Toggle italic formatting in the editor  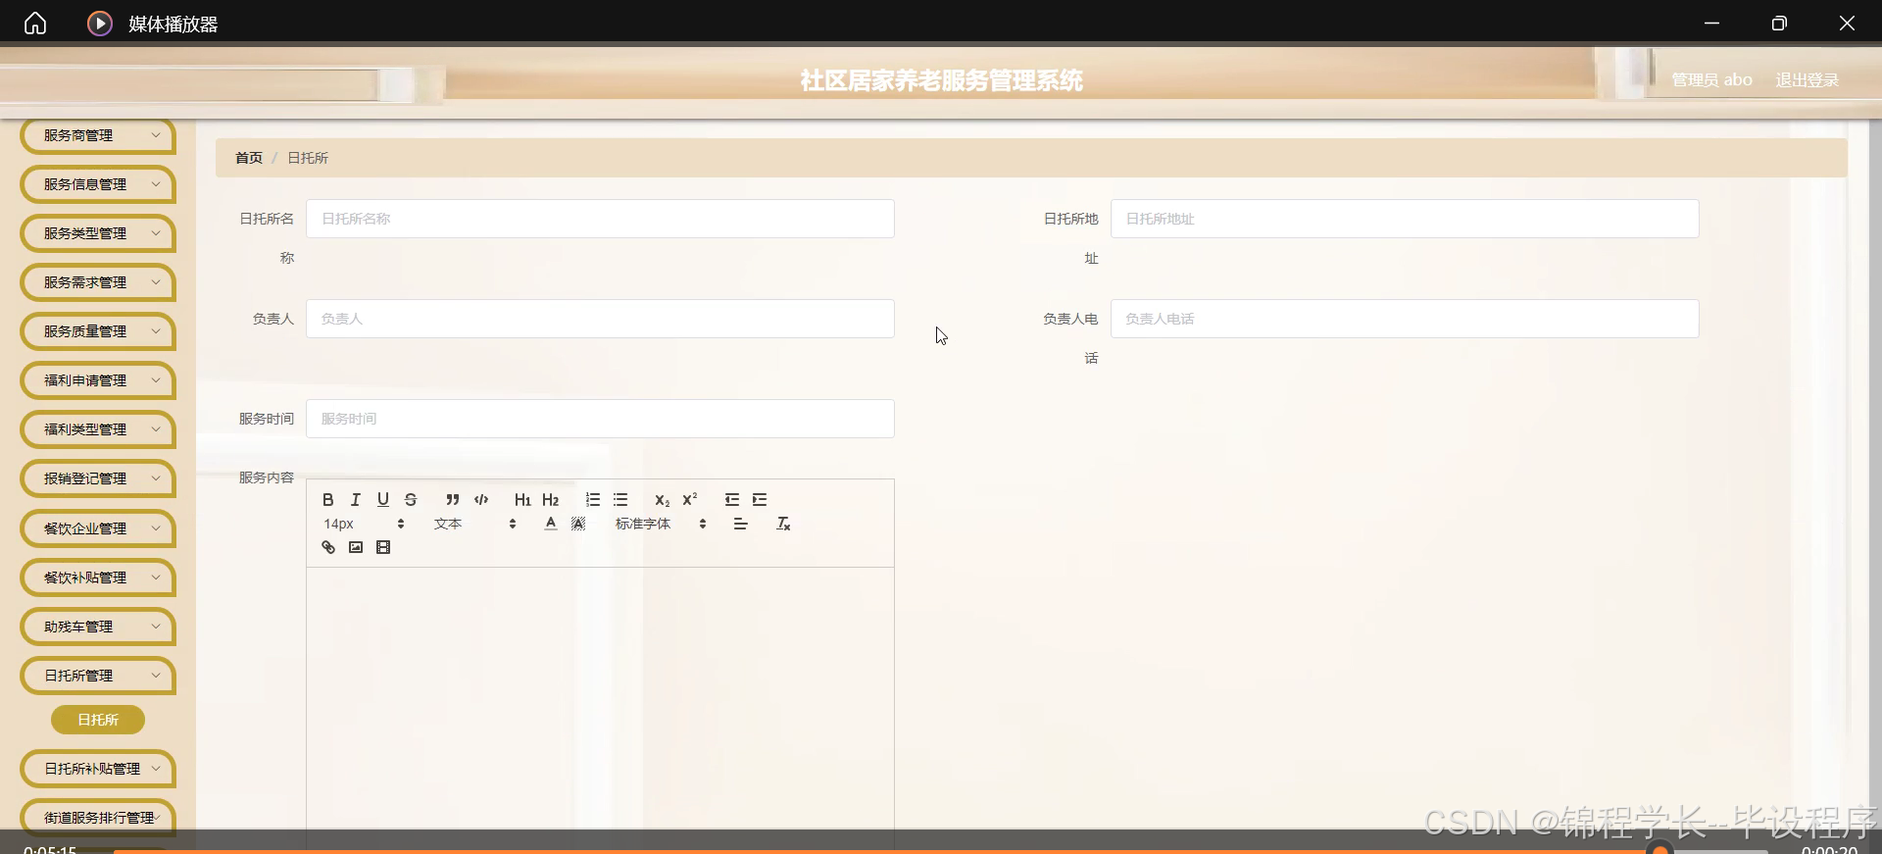pyautogui.click(x=356, y=500)
